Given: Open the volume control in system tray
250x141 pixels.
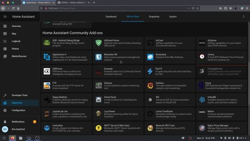Looking at the screenshot, I should (x=229, y=138).
